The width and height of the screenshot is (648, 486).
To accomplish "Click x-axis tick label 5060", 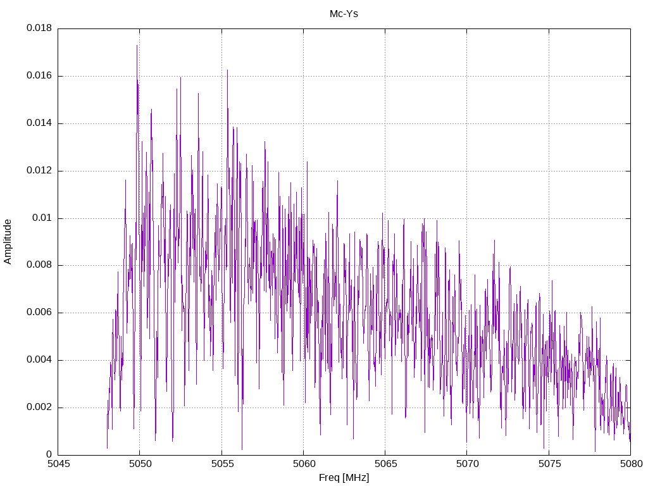I will [304, 464].
